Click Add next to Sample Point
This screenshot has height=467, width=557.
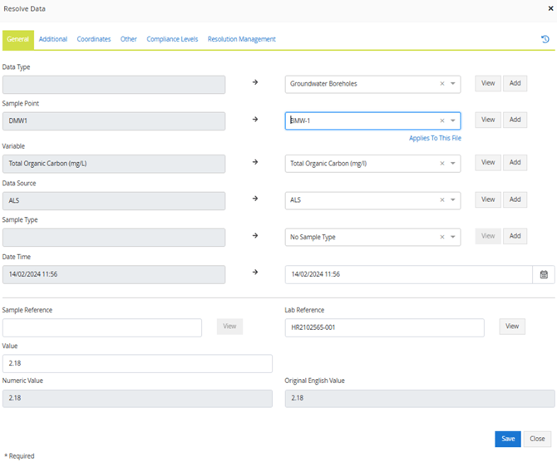515,120
